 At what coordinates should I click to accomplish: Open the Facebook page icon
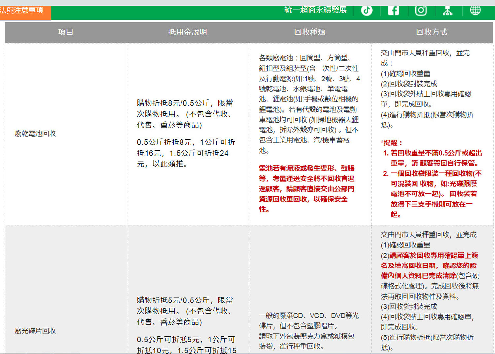click(x=393, y=10)
